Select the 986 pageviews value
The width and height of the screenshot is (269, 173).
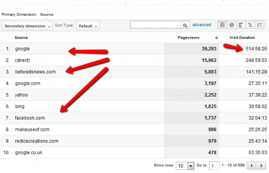click(x=212, y=130)
